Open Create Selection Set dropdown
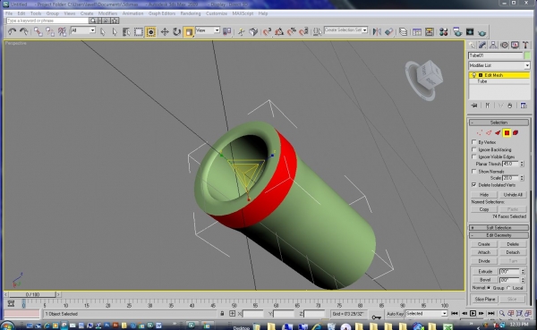This screenshot has width=537, height=330. [x=365, y=30]
